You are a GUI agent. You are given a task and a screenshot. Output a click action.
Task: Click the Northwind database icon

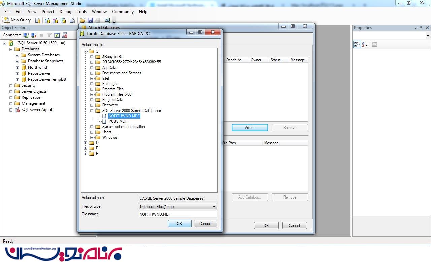pos(24,67)
